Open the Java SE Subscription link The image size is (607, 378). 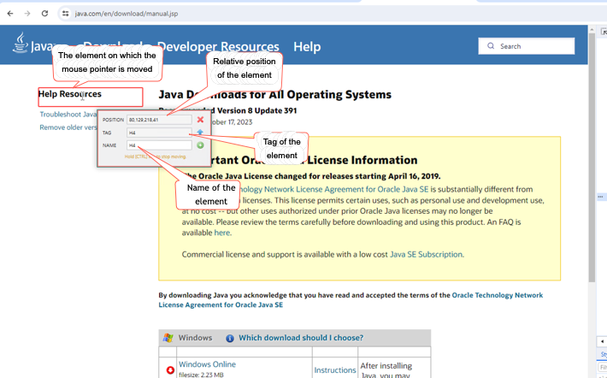426,255
